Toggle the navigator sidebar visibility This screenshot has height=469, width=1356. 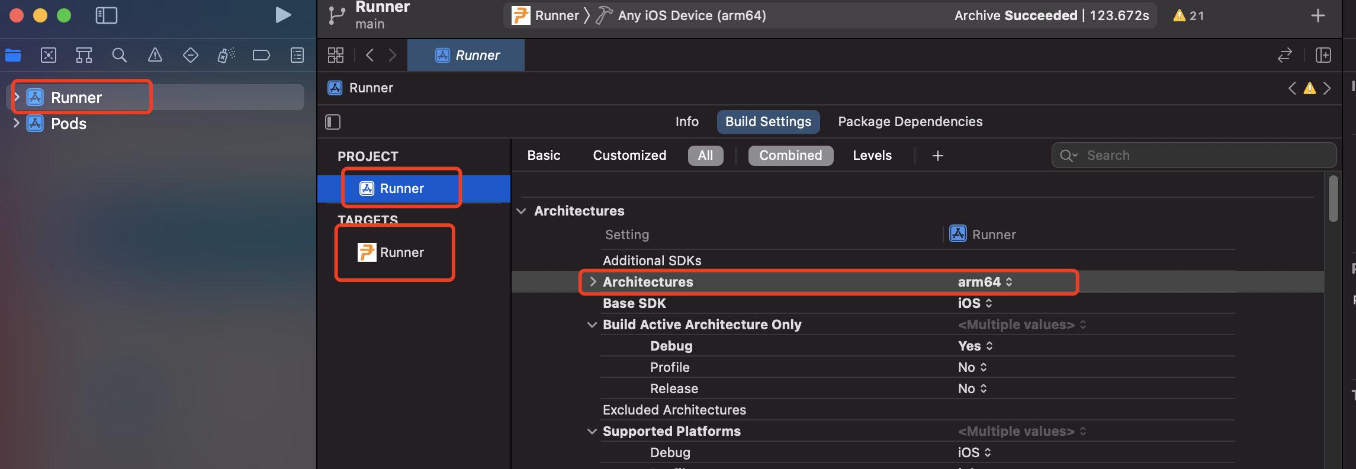point(107,15)
